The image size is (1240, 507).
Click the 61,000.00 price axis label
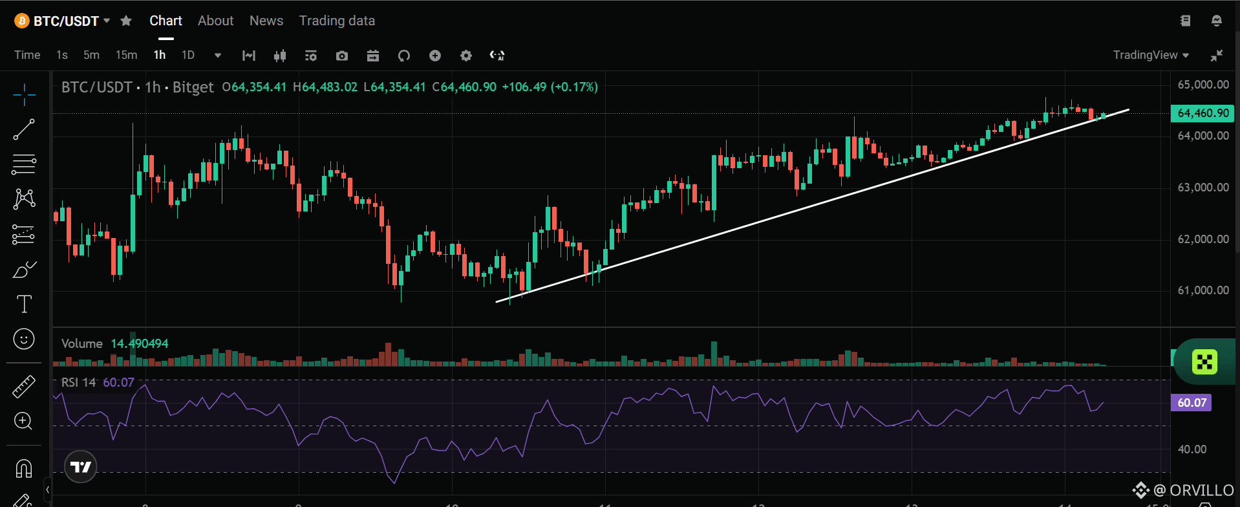(x=1203, y=290)
